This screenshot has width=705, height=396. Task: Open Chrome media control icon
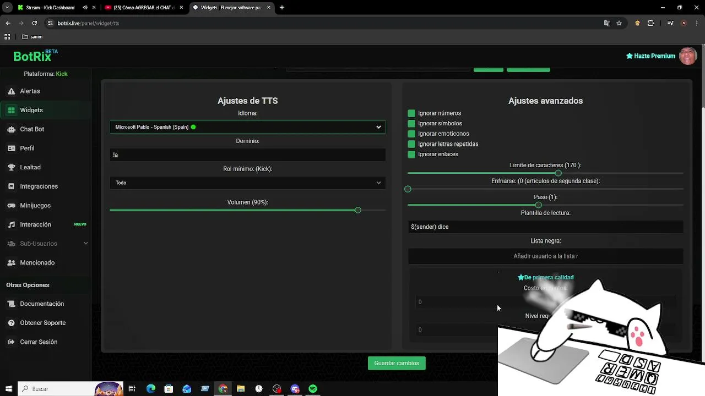670,23
